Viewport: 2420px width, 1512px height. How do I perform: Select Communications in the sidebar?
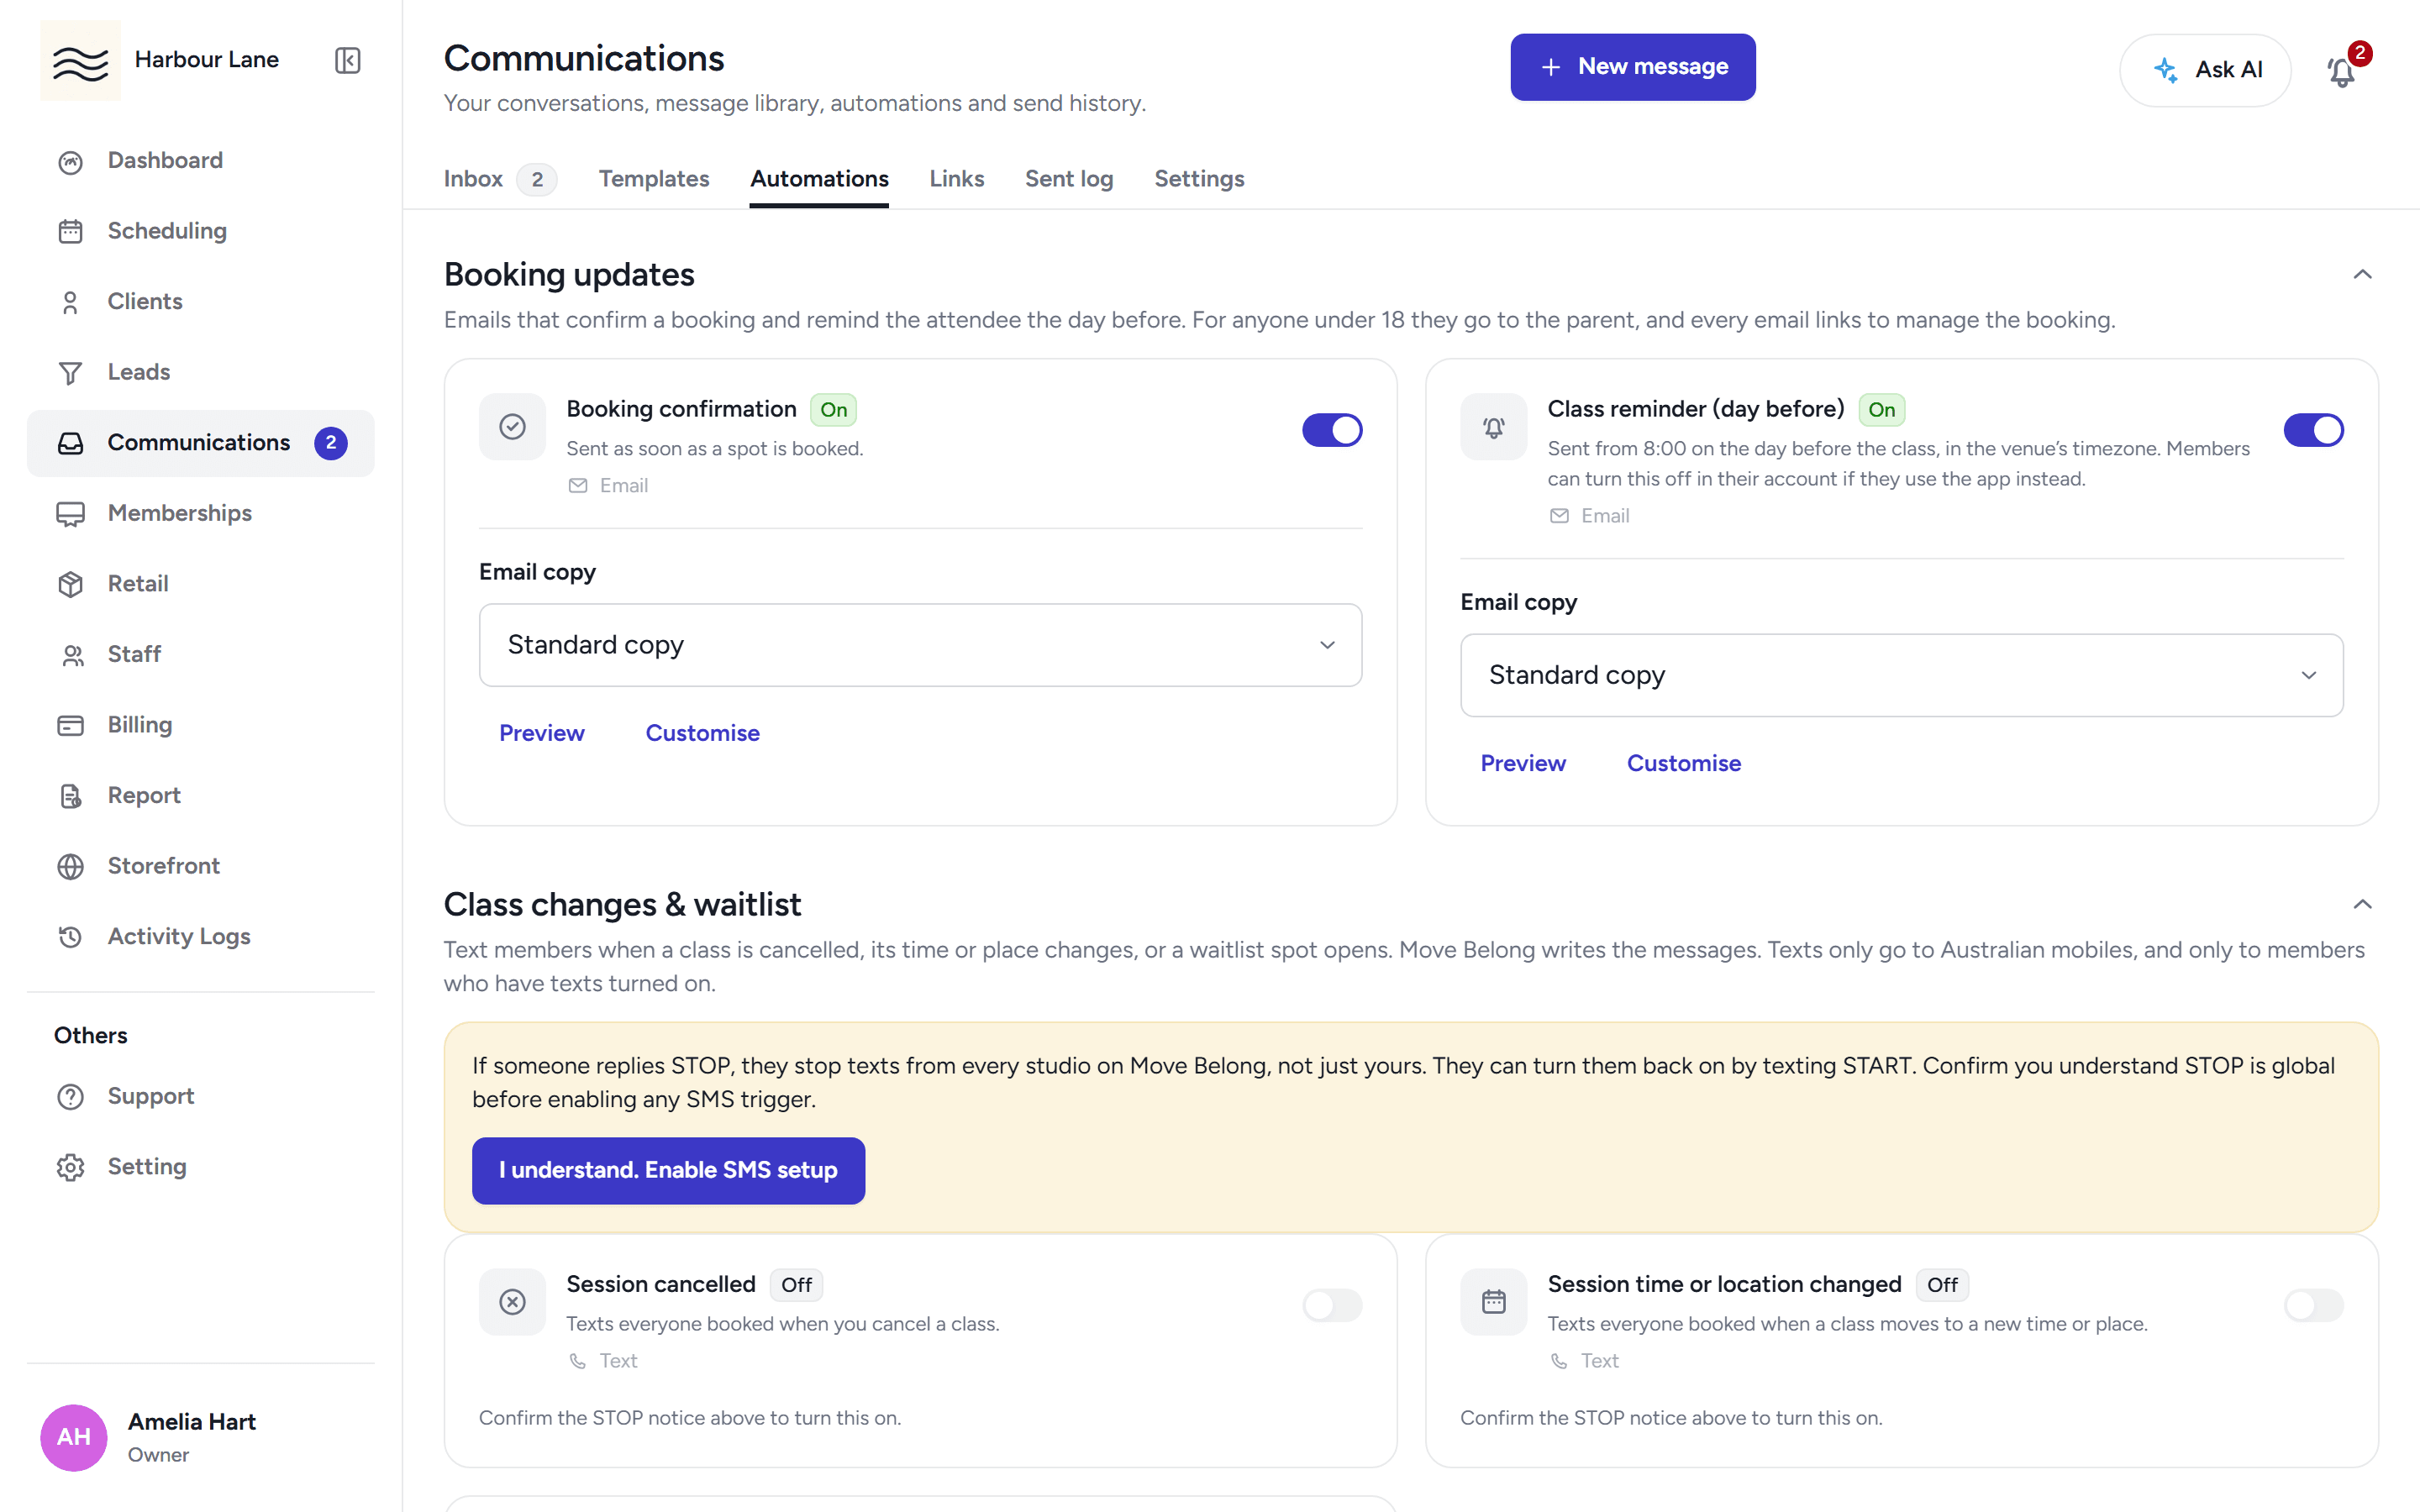point(200,443)
